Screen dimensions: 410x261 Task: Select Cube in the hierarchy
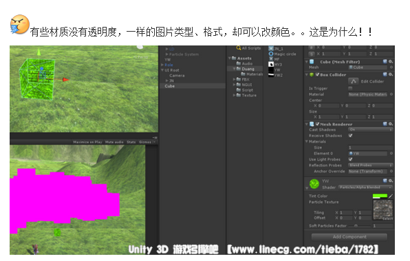(x=193, y=86)
